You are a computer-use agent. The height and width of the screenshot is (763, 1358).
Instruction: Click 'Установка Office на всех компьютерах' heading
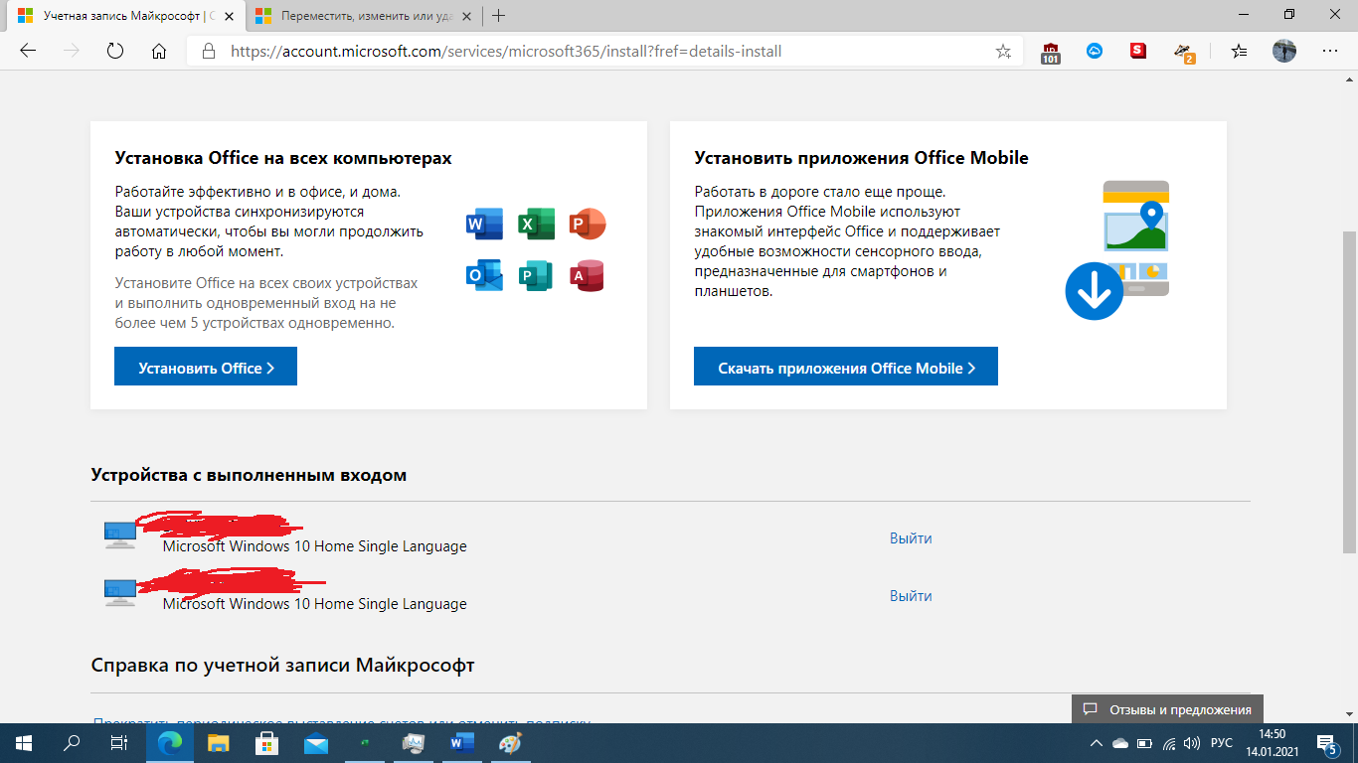click(x=283, y=158)
